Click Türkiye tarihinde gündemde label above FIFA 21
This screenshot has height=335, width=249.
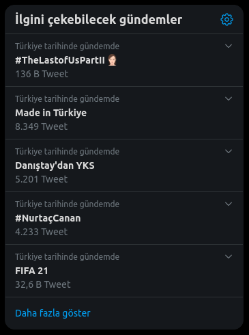click(x=67, y=257)
